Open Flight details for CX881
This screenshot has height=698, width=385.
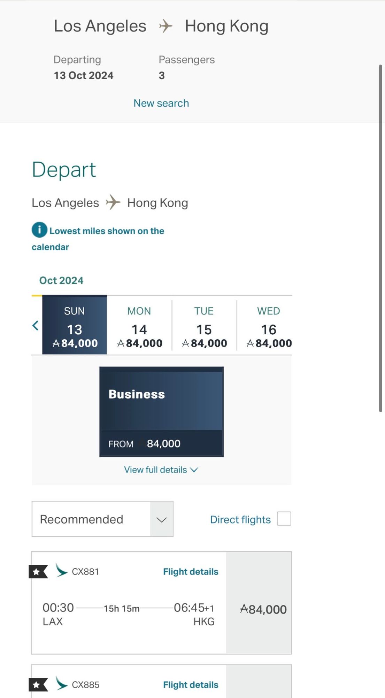[x=191, y=572]
